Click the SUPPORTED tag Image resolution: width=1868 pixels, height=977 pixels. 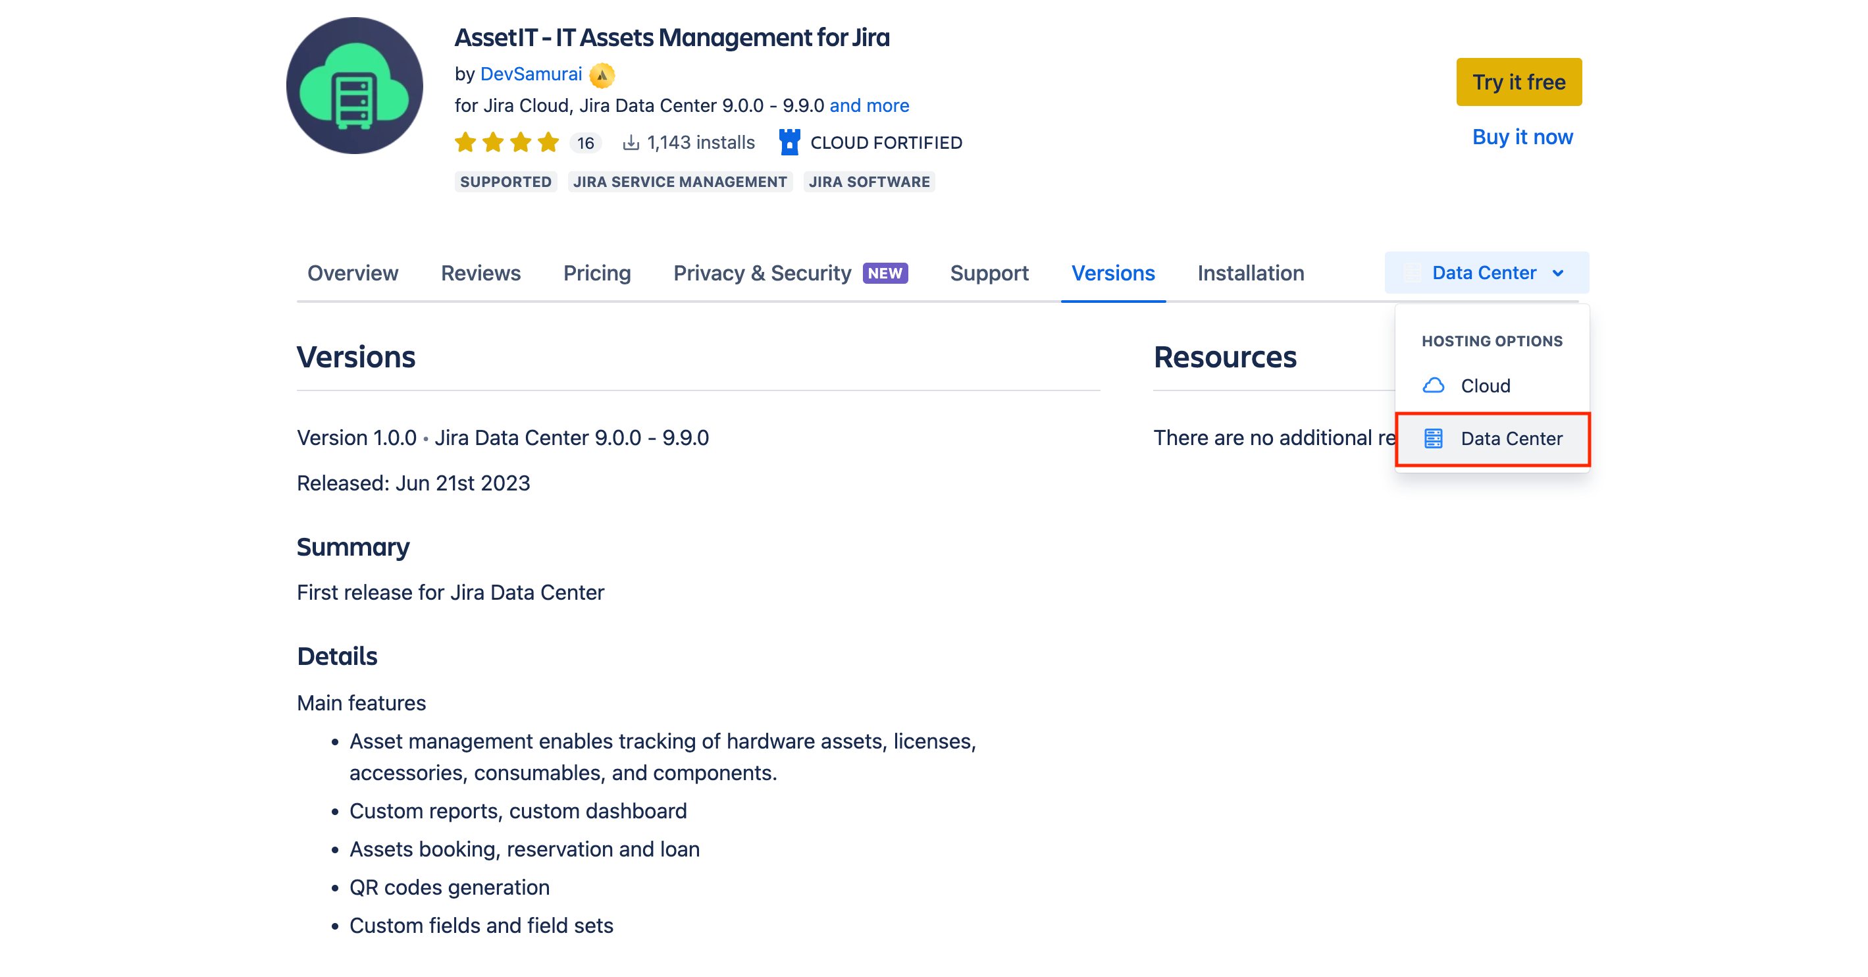(x=506, y=181)
